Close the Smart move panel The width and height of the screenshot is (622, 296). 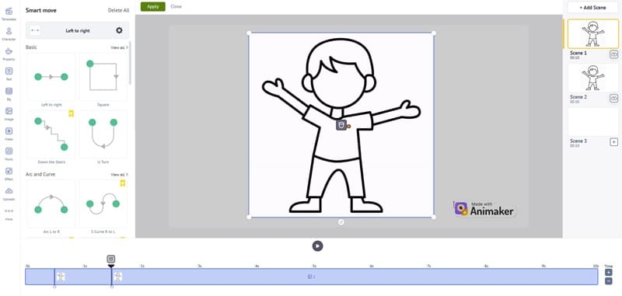tap(176, 6)
